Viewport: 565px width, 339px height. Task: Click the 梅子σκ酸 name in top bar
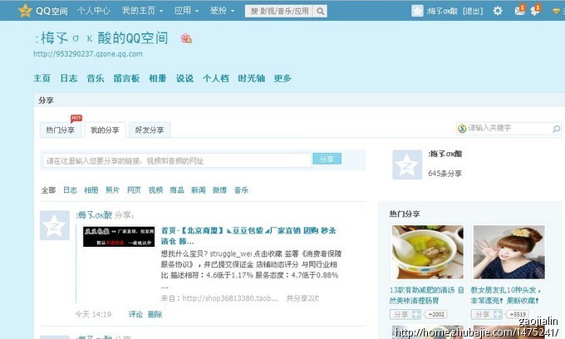pyautogui.click(x=442, y=11)
